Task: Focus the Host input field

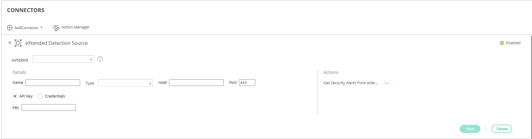Action: pos(196,83)
